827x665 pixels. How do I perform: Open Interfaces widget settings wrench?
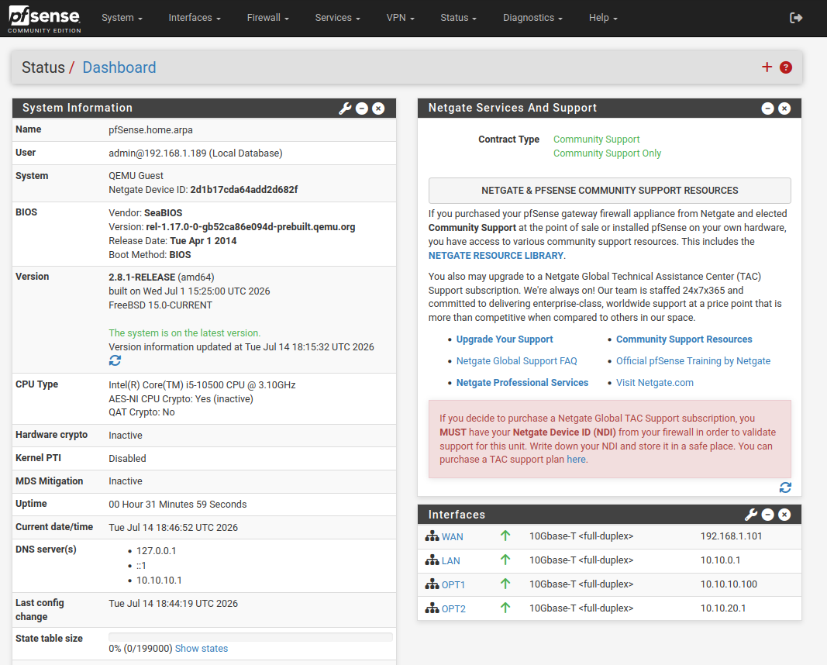(x=751, y=514)
